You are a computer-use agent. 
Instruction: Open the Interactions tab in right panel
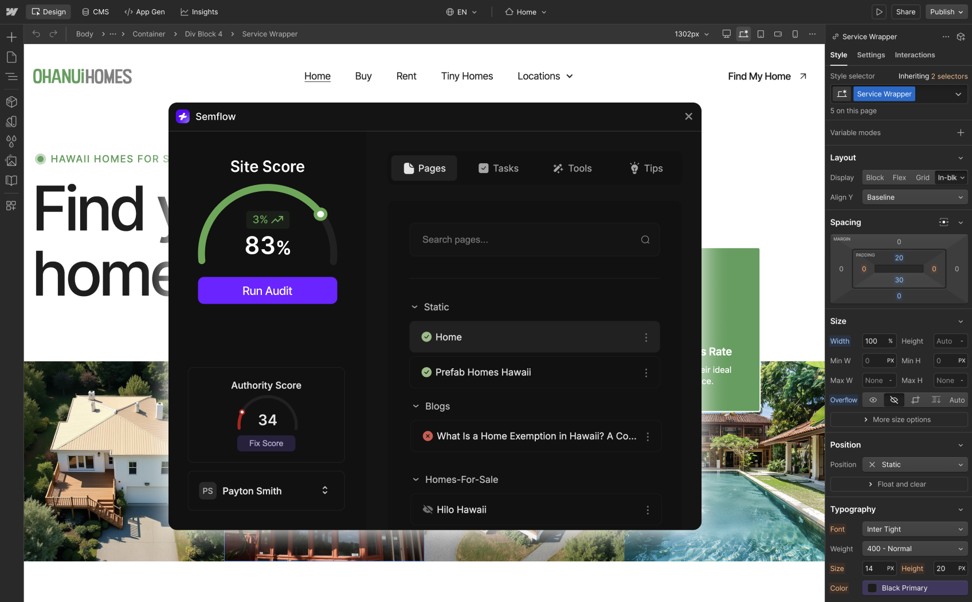pos(915,55)
